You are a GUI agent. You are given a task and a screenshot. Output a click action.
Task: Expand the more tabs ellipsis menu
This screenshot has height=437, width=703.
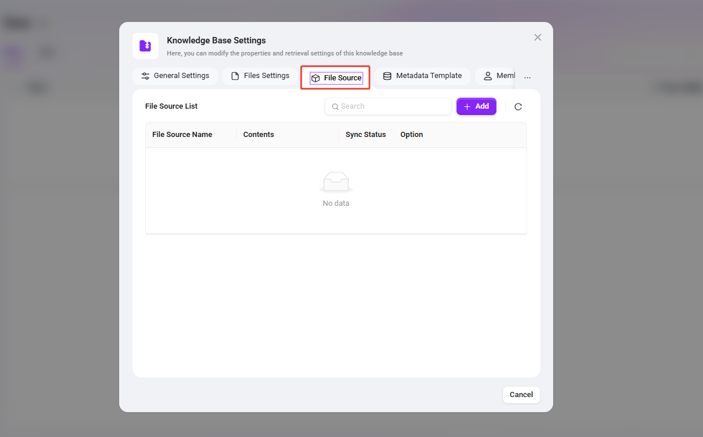[527, 76]
